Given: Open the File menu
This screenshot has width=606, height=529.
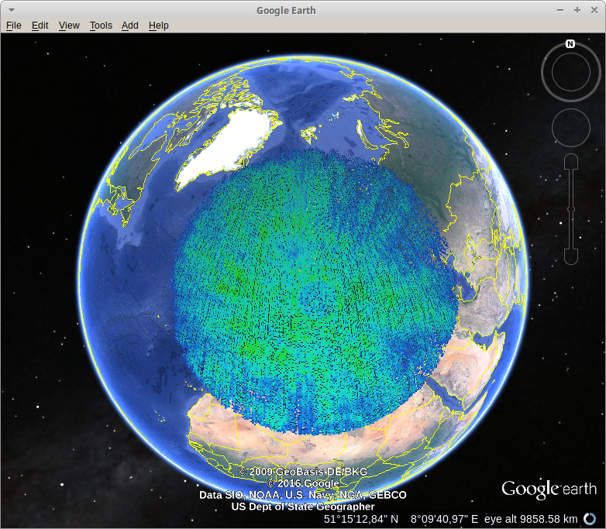Looking at the screenshot, I should click(x=13, y=26).
